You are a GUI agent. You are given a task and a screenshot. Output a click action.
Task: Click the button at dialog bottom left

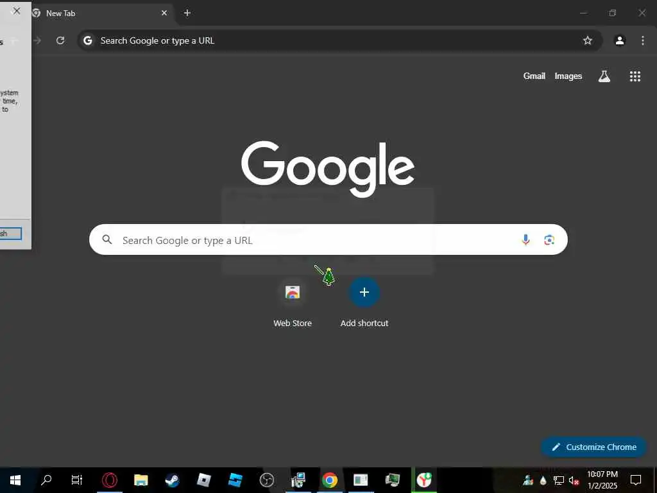[10, 234]
